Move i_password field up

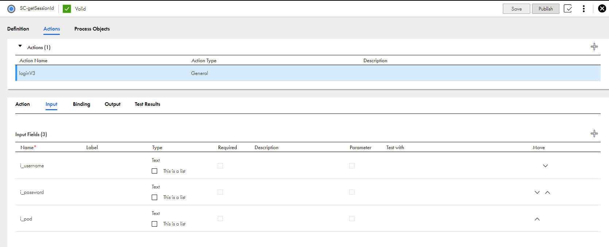pos(547,192)
